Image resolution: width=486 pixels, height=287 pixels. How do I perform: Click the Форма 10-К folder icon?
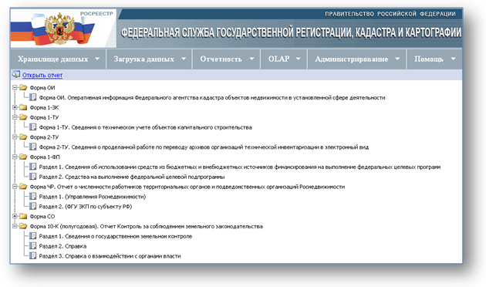(x=23, y=226)
